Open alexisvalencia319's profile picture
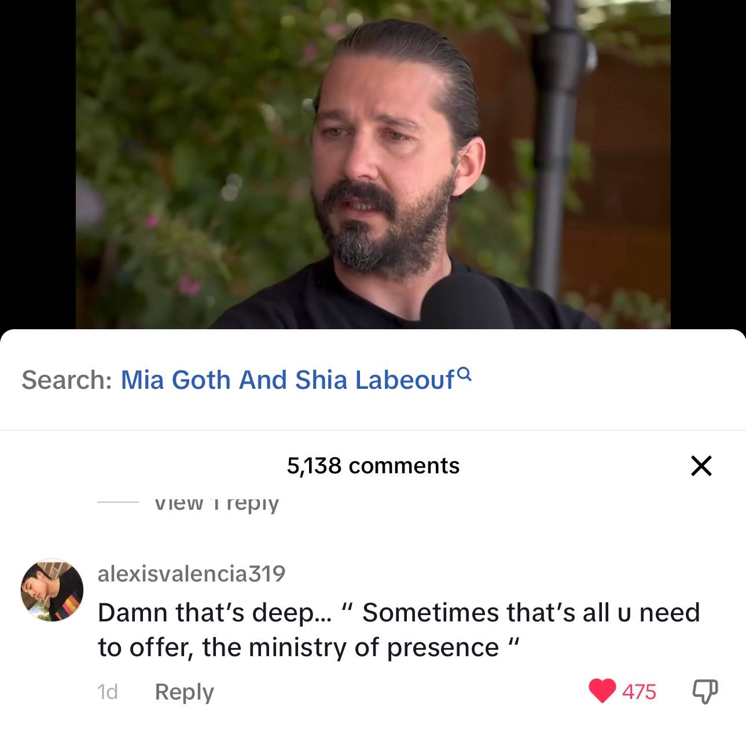The image size is (746, 747). tap(52, 590)
